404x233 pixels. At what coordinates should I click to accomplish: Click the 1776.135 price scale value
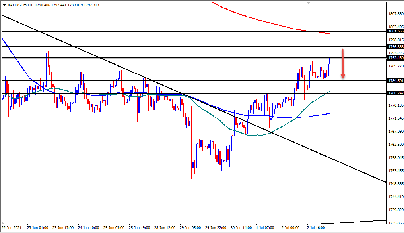point(396,105)
